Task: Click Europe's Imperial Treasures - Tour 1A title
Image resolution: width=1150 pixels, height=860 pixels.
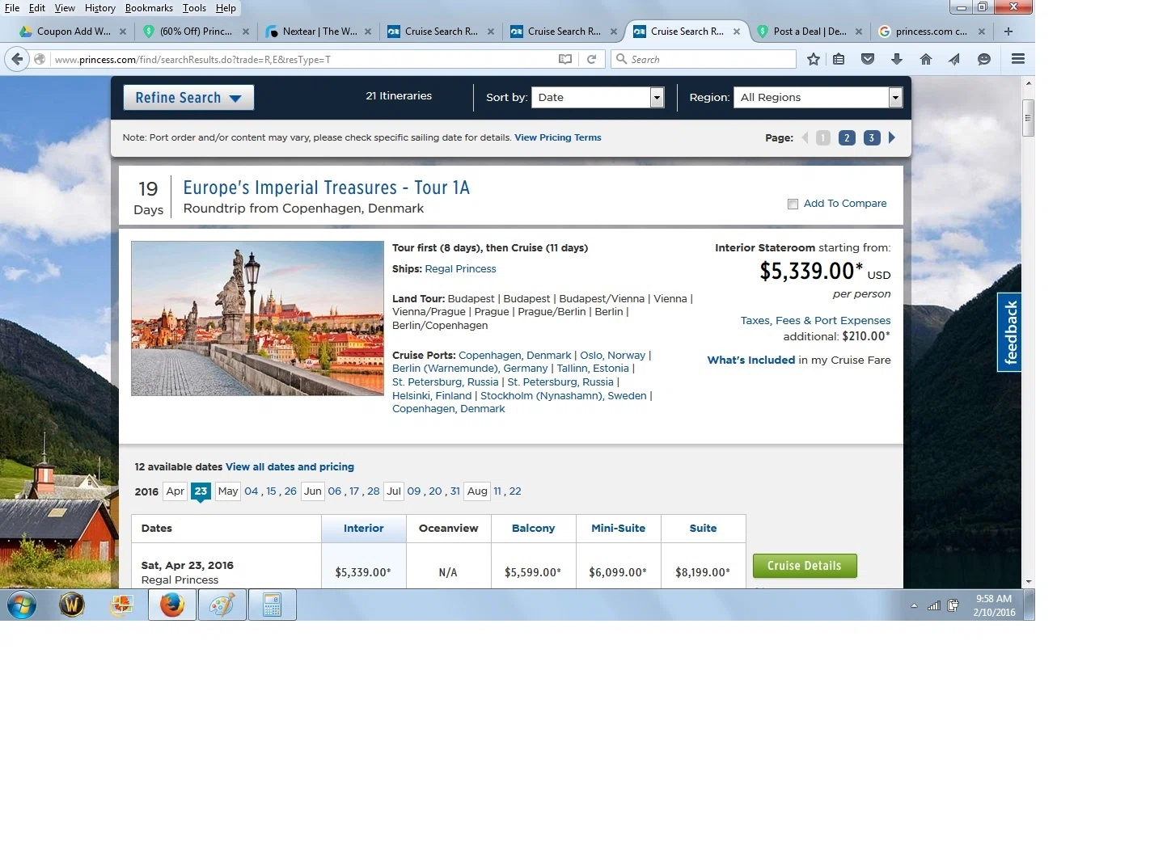Action: coord(326,188)
